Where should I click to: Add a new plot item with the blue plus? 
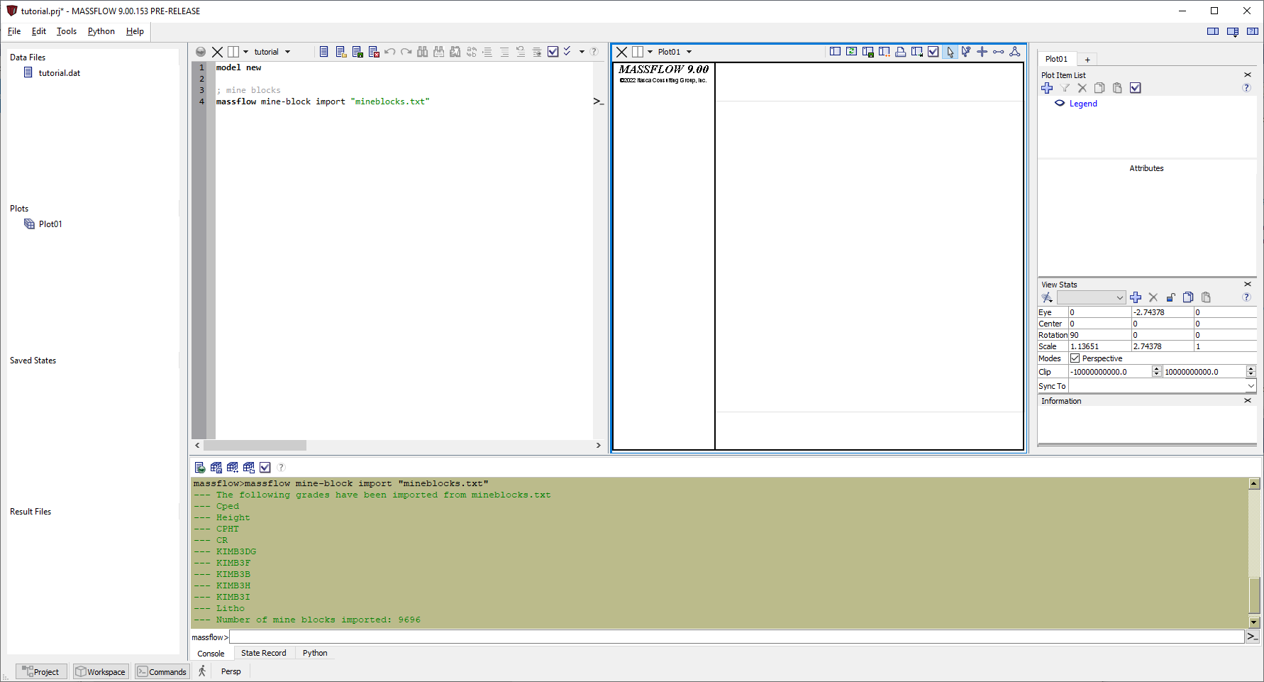pyautogui.click(x=1047, y=88)
